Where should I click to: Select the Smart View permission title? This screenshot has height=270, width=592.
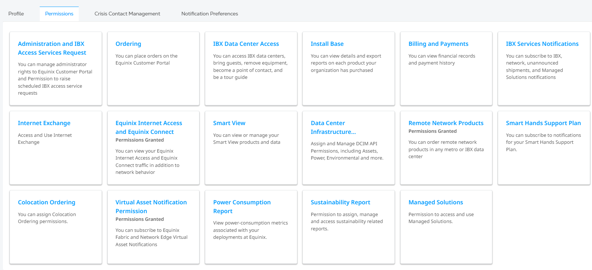[229, 123]
